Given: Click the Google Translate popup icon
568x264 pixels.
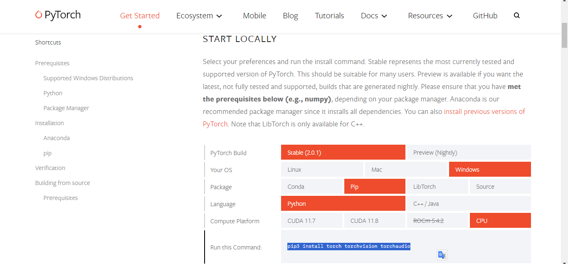Looking at the screenshot, I should [x=442, y=255].
